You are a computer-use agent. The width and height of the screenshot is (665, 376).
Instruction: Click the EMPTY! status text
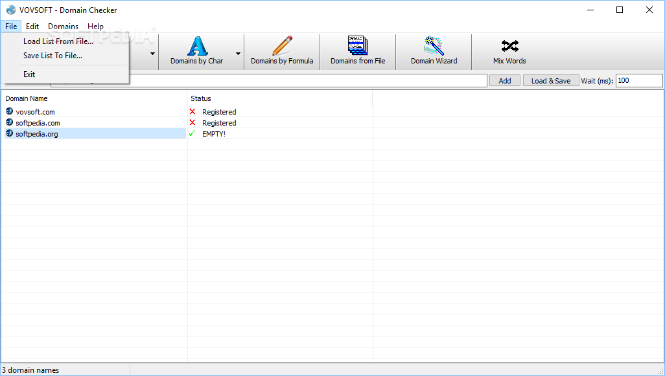click(214, 134)
